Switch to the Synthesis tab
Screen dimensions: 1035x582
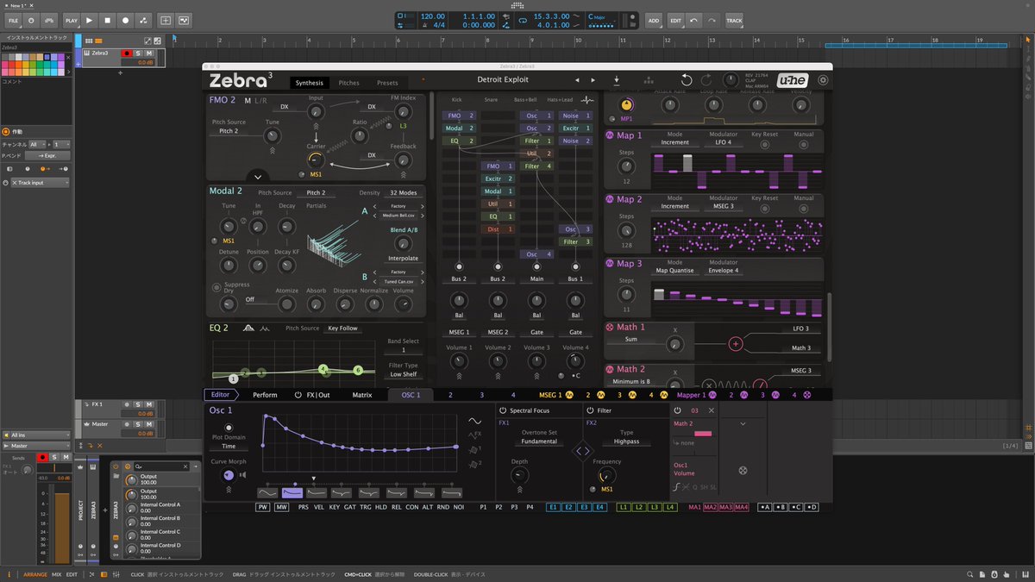click(x=309, y=83)
